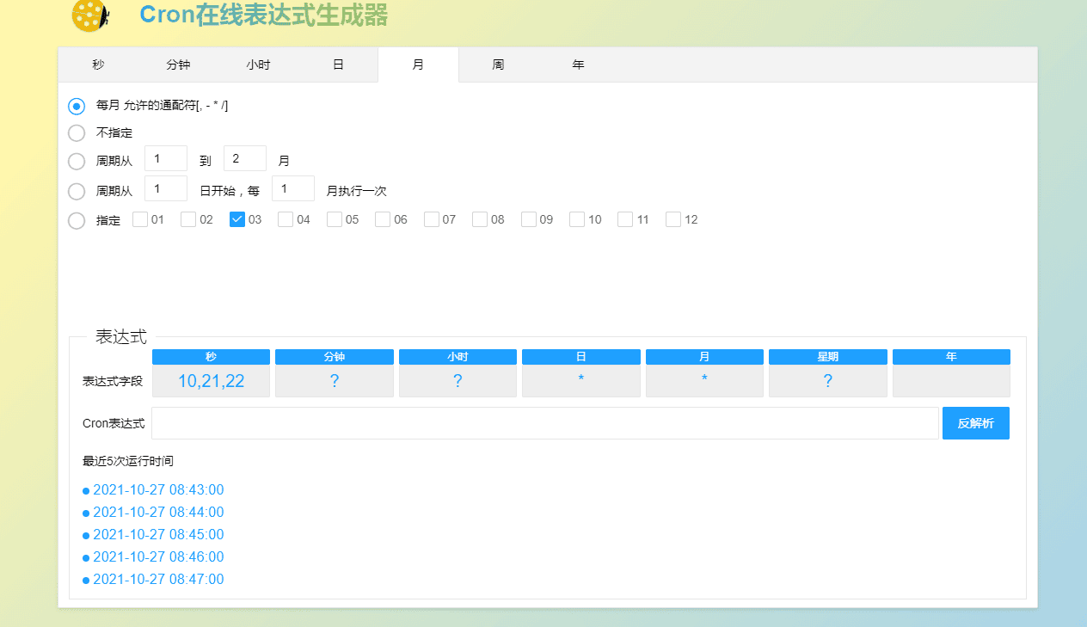
Task: Switch to the 秒 tab
Action: 98,65
